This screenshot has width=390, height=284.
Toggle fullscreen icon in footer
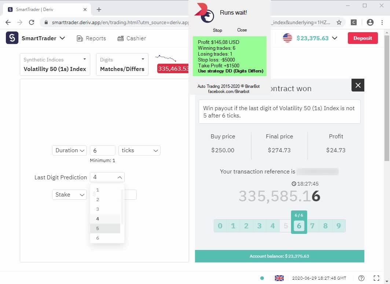(x=376, y=278)
